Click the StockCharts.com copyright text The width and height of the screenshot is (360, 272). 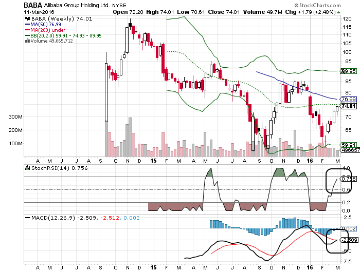[318, 5]
